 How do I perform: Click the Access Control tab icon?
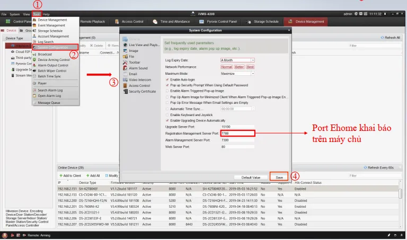pos(117,22)
